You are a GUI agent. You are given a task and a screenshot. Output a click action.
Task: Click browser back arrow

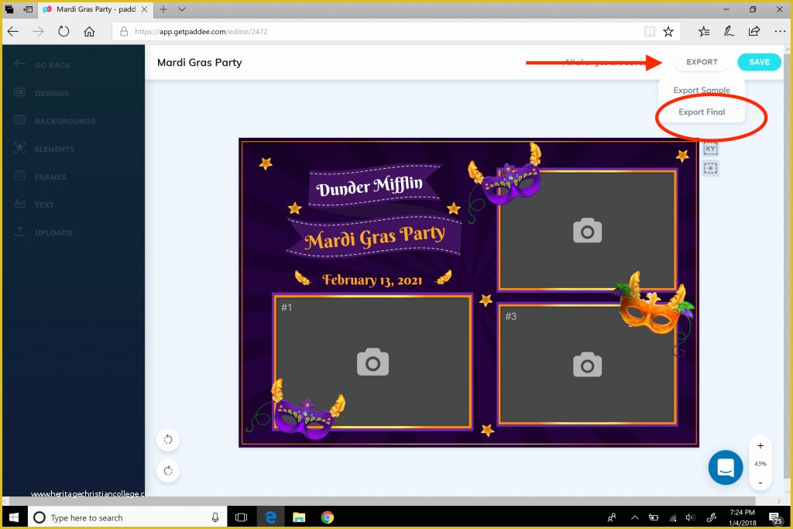point(13,31)
